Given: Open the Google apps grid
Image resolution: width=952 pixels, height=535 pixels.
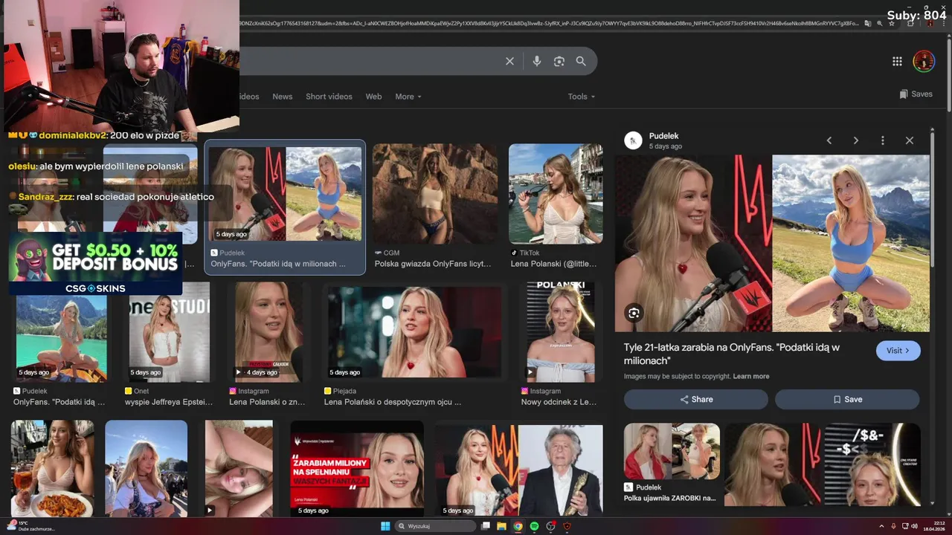Looking at the screenshot, I should [x=897, y=62].
